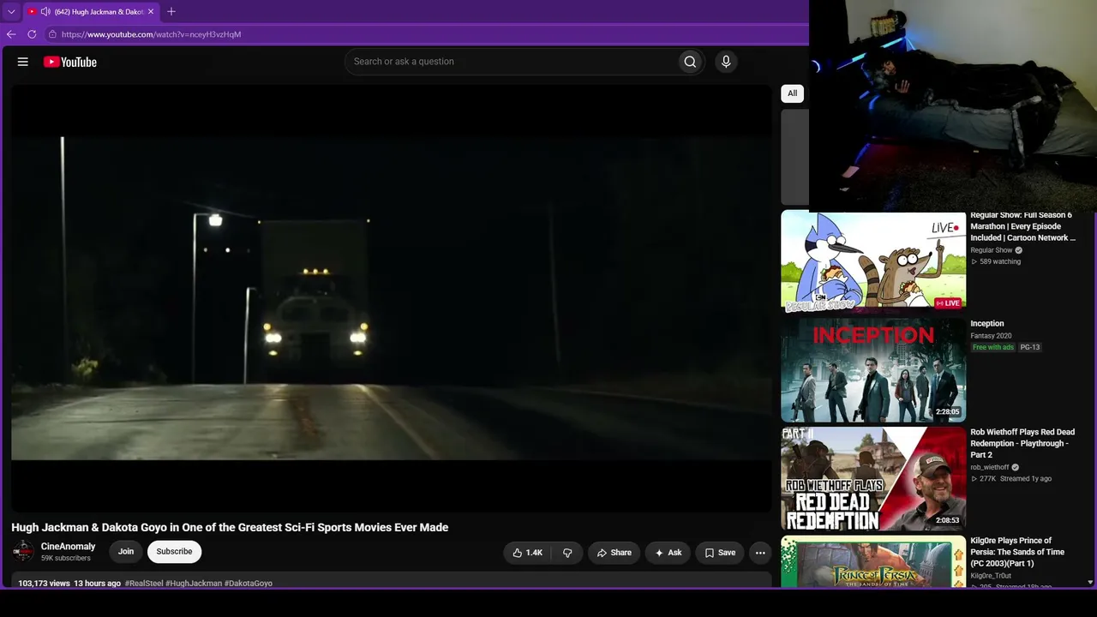This screenshot has height=617, width=1097.
Task: Click the 2:28:05 duration on Inception
Action: pos(948,412)
